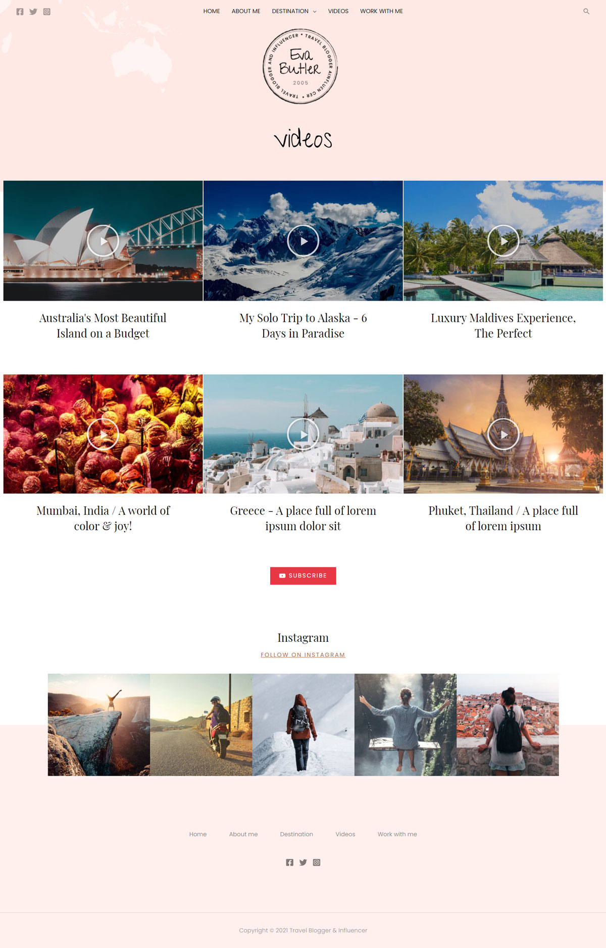Open the footer Instagram icon
Image resolution: width=606 pixels, height=948 pixels.
(x=317, y=863)
